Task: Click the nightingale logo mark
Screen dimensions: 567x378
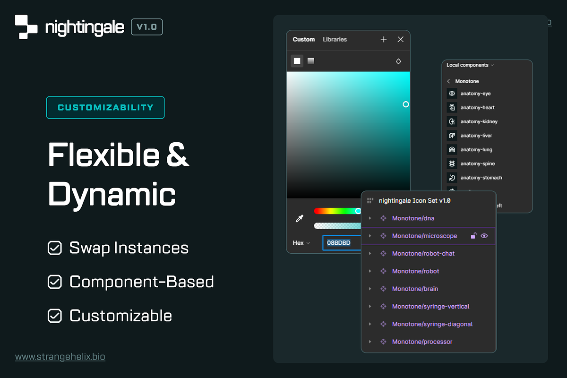Action: point(26,27)
